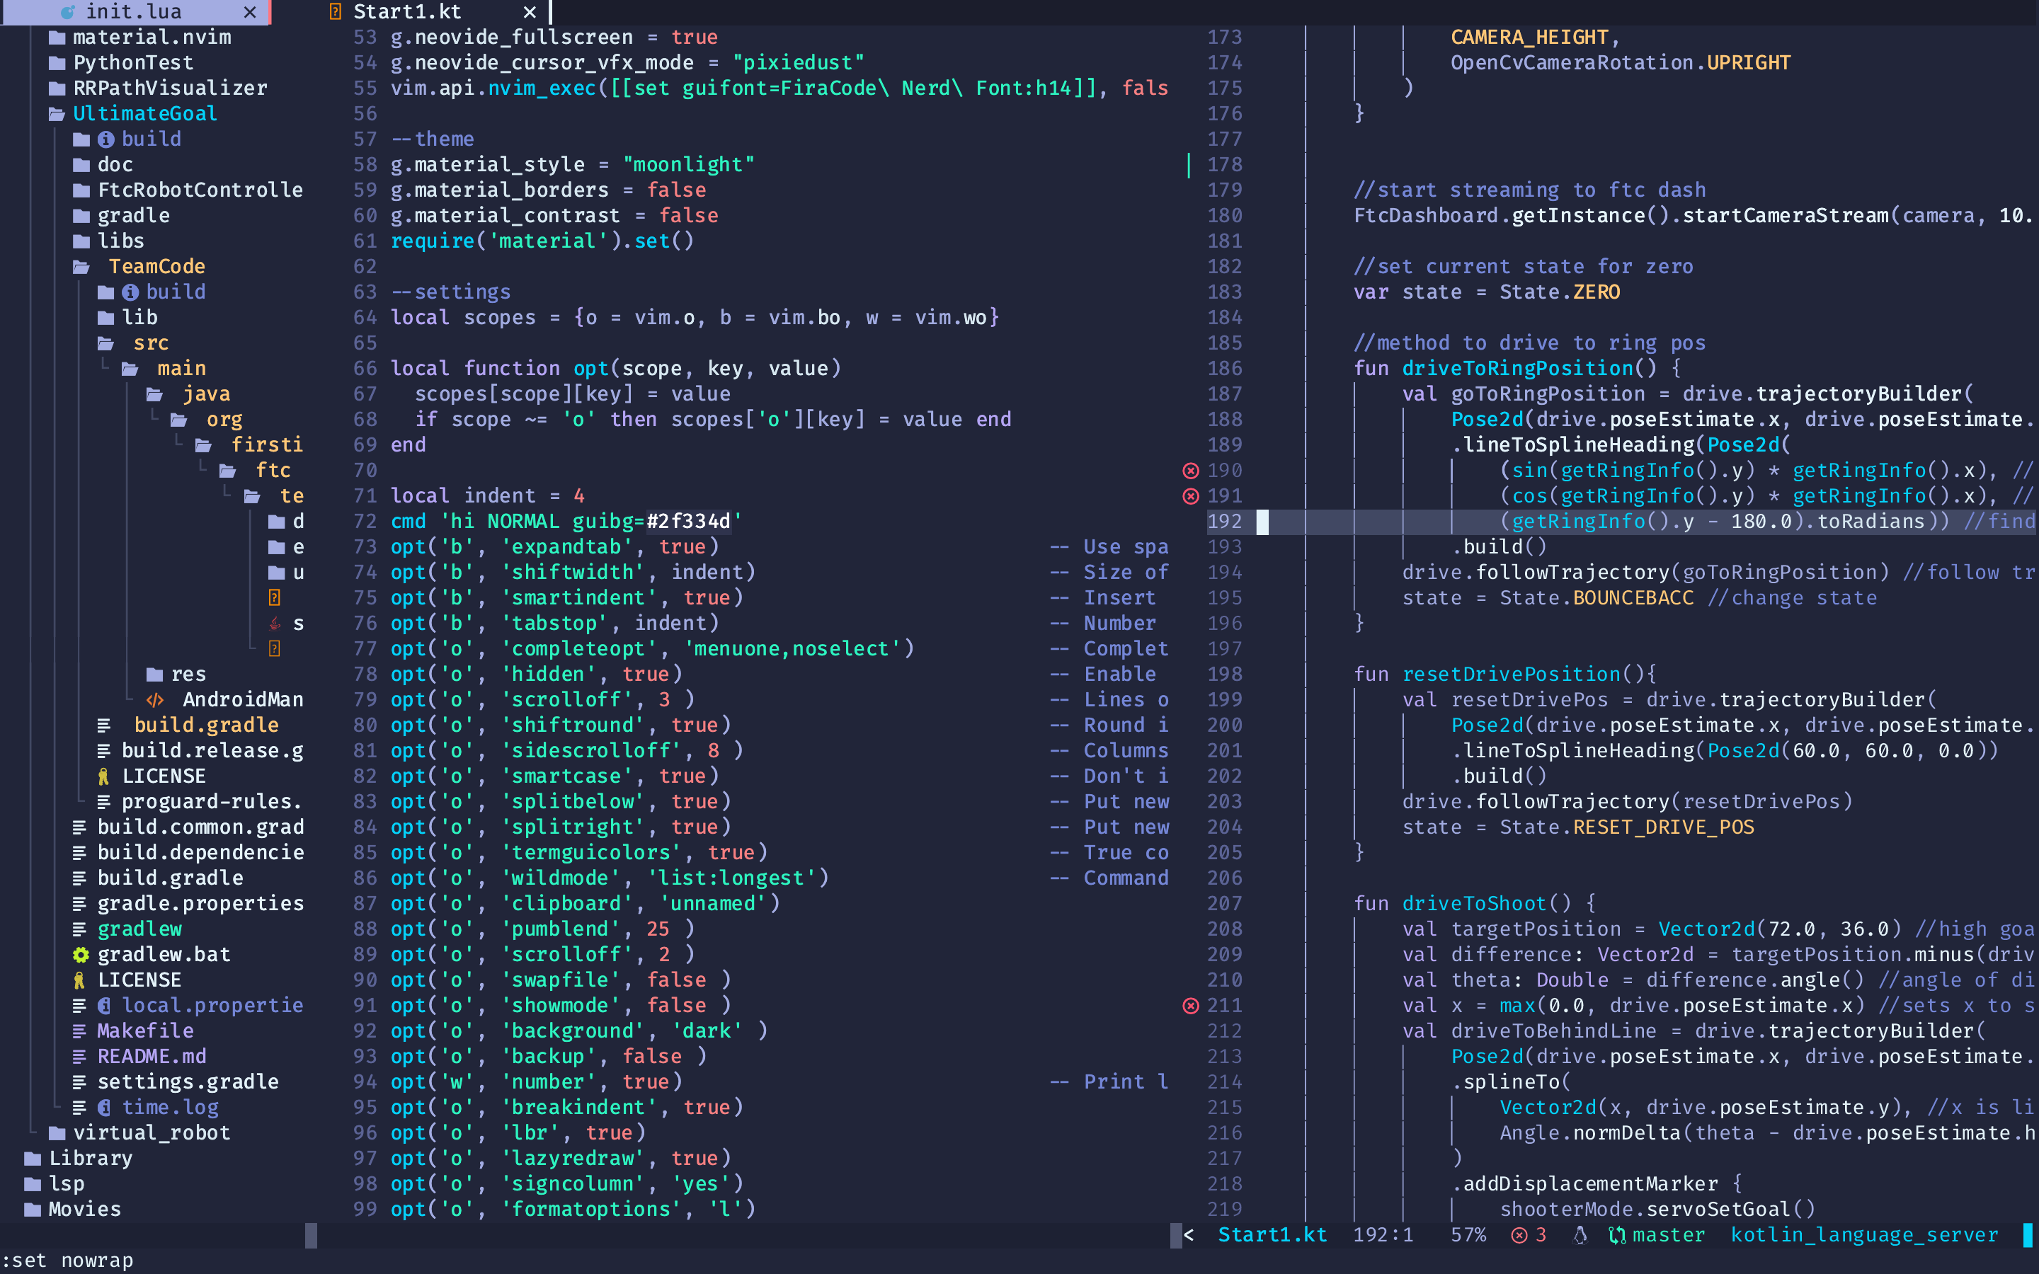Screen dimensions: 2039x1274
Task: Click the info icon next to time.log
Action: click(x=105, y=1106)
